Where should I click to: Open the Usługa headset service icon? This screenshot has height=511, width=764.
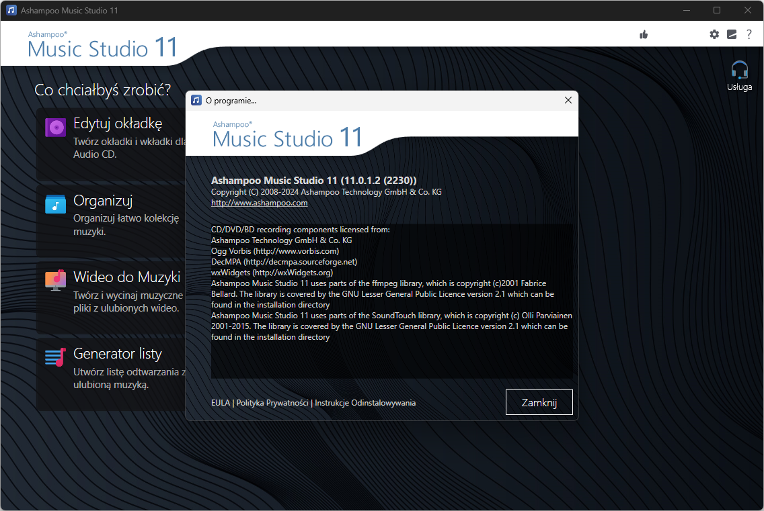(739, 70)
